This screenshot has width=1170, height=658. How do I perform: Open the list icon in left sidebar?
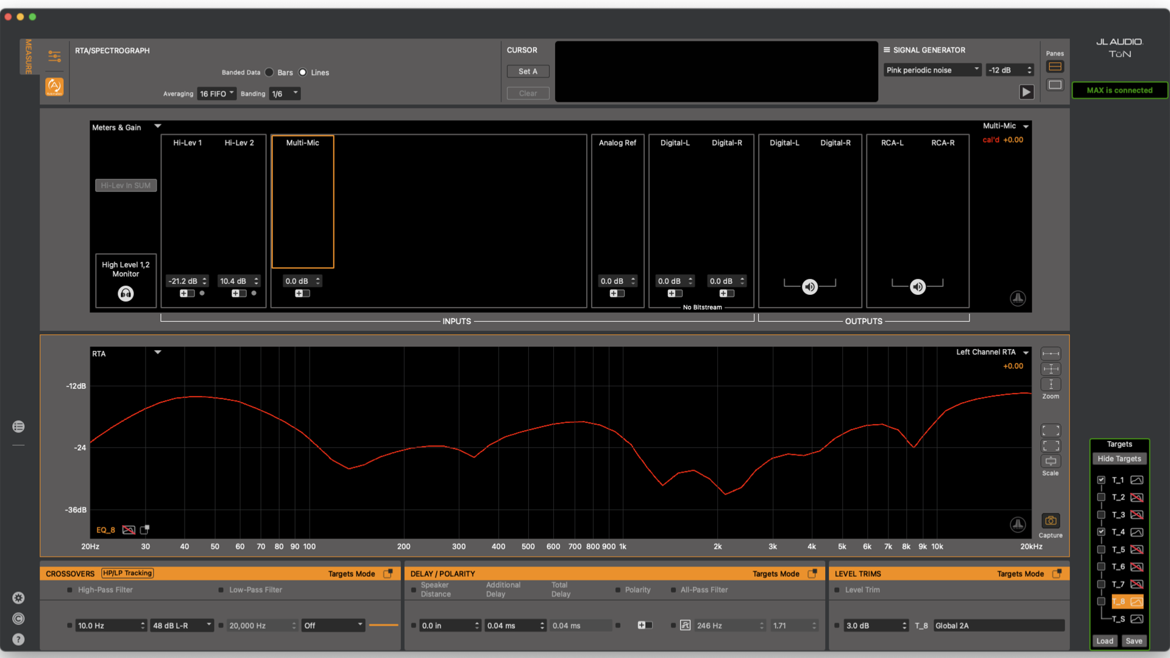18,426
